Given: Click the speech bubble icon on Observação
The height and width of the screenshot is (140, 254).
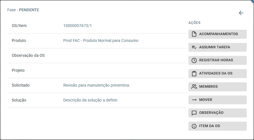Looking at the screenshot, I should tap(194, 113).
